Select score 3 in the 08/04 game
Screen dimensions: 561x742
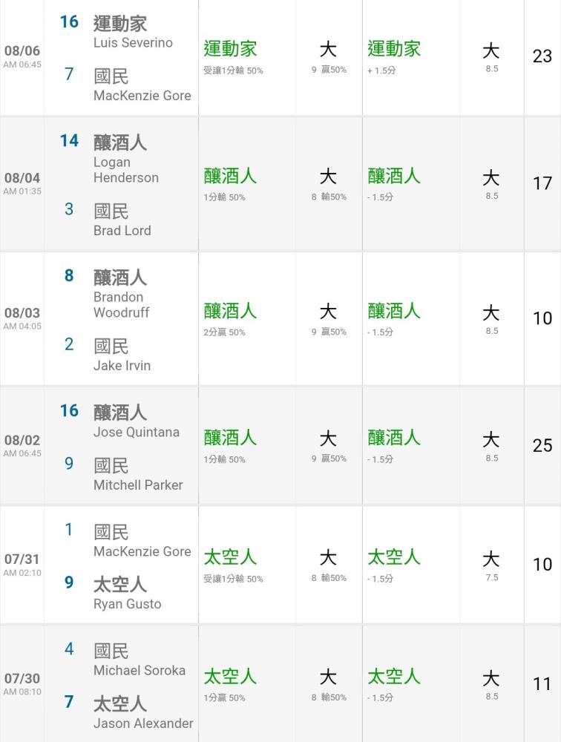(69, 209)
